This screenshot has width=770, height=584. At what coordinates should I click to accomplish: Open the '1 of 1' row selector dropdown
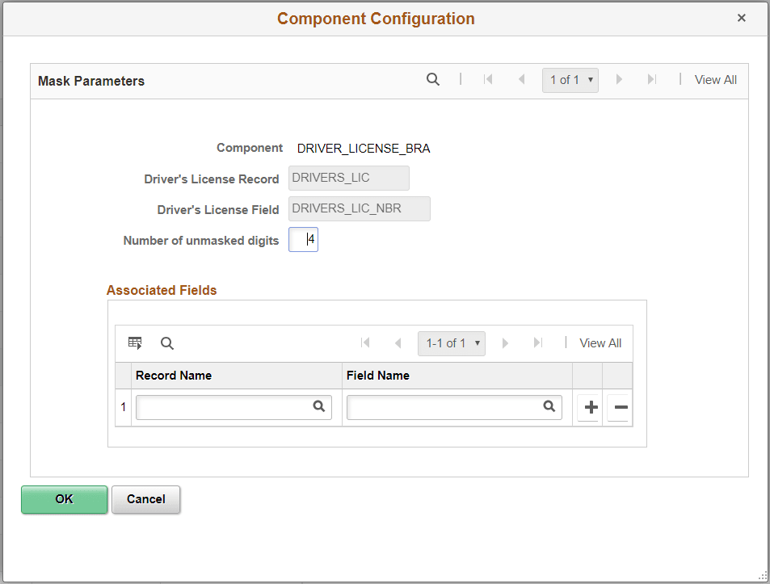[x=570, y=79]
